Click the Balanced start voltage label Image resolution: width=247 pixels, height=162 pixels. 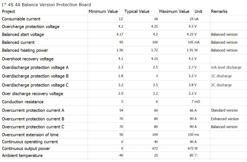[x=23, y=34]
